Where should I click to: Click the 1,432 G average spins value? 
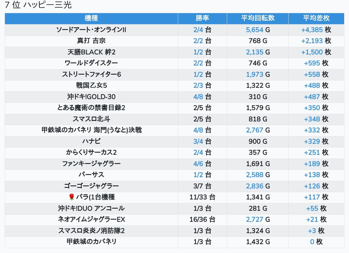click(258, 242)
